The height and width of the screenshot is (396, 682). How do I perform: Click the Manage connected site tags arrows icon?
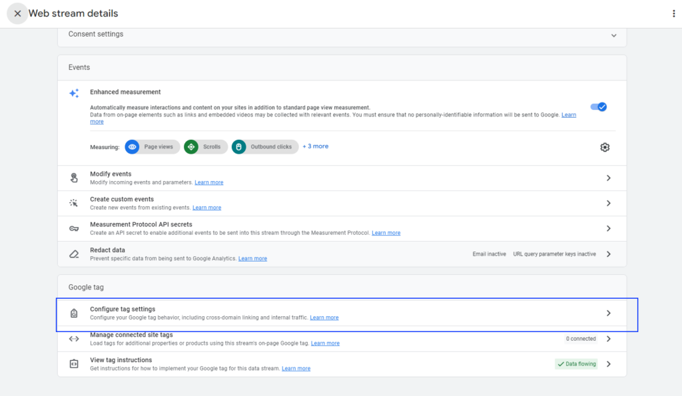(x=74, y=338)
